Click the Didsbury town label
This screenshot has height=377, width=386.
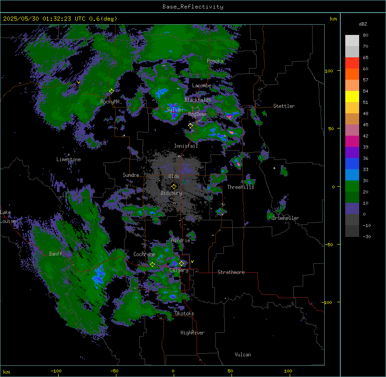click(x=172, y=193)
